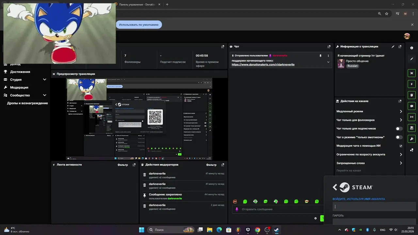Open external link icon for AI chat moderation
The width and height of the screenshot is (418, 235).
pos(401,146)
